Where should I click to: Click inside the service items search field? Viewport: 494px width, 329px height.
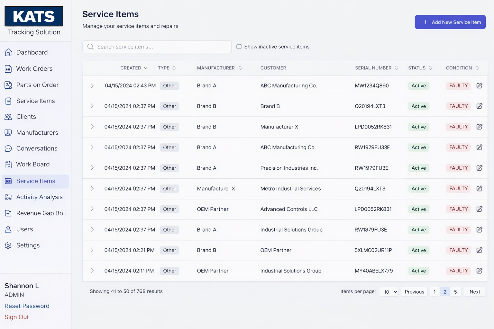[x=158, y=47]
